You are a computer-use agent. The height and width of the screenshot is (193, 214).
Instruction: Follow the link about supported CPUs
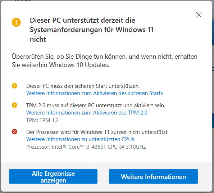tap(80, 139)
